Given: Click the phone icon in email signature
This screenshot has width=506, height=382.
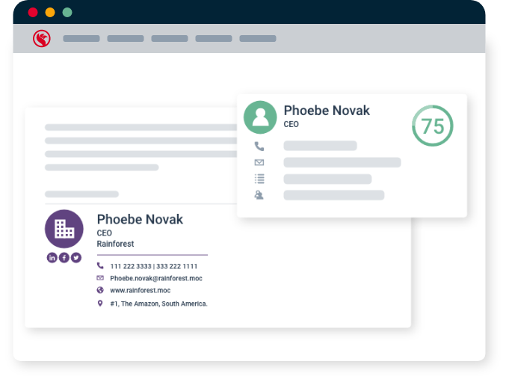Looking at the screenshot, I should (x=100, y=266).
